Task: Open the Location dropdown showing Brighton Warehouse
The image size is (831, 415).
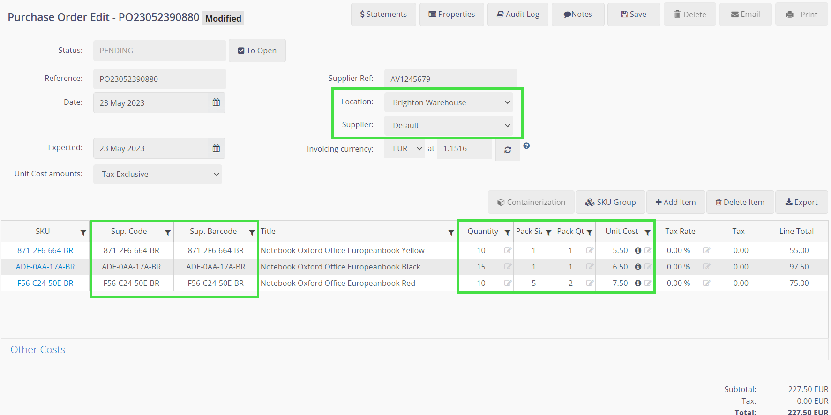Action: tap(449, 102)
